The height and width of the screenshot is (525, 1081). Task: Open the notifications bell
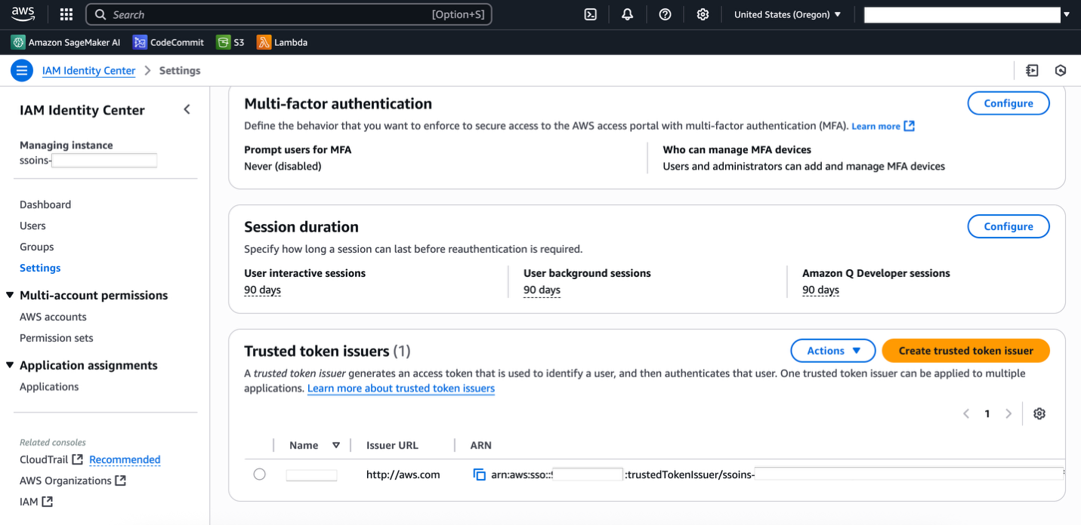[627, 14]
